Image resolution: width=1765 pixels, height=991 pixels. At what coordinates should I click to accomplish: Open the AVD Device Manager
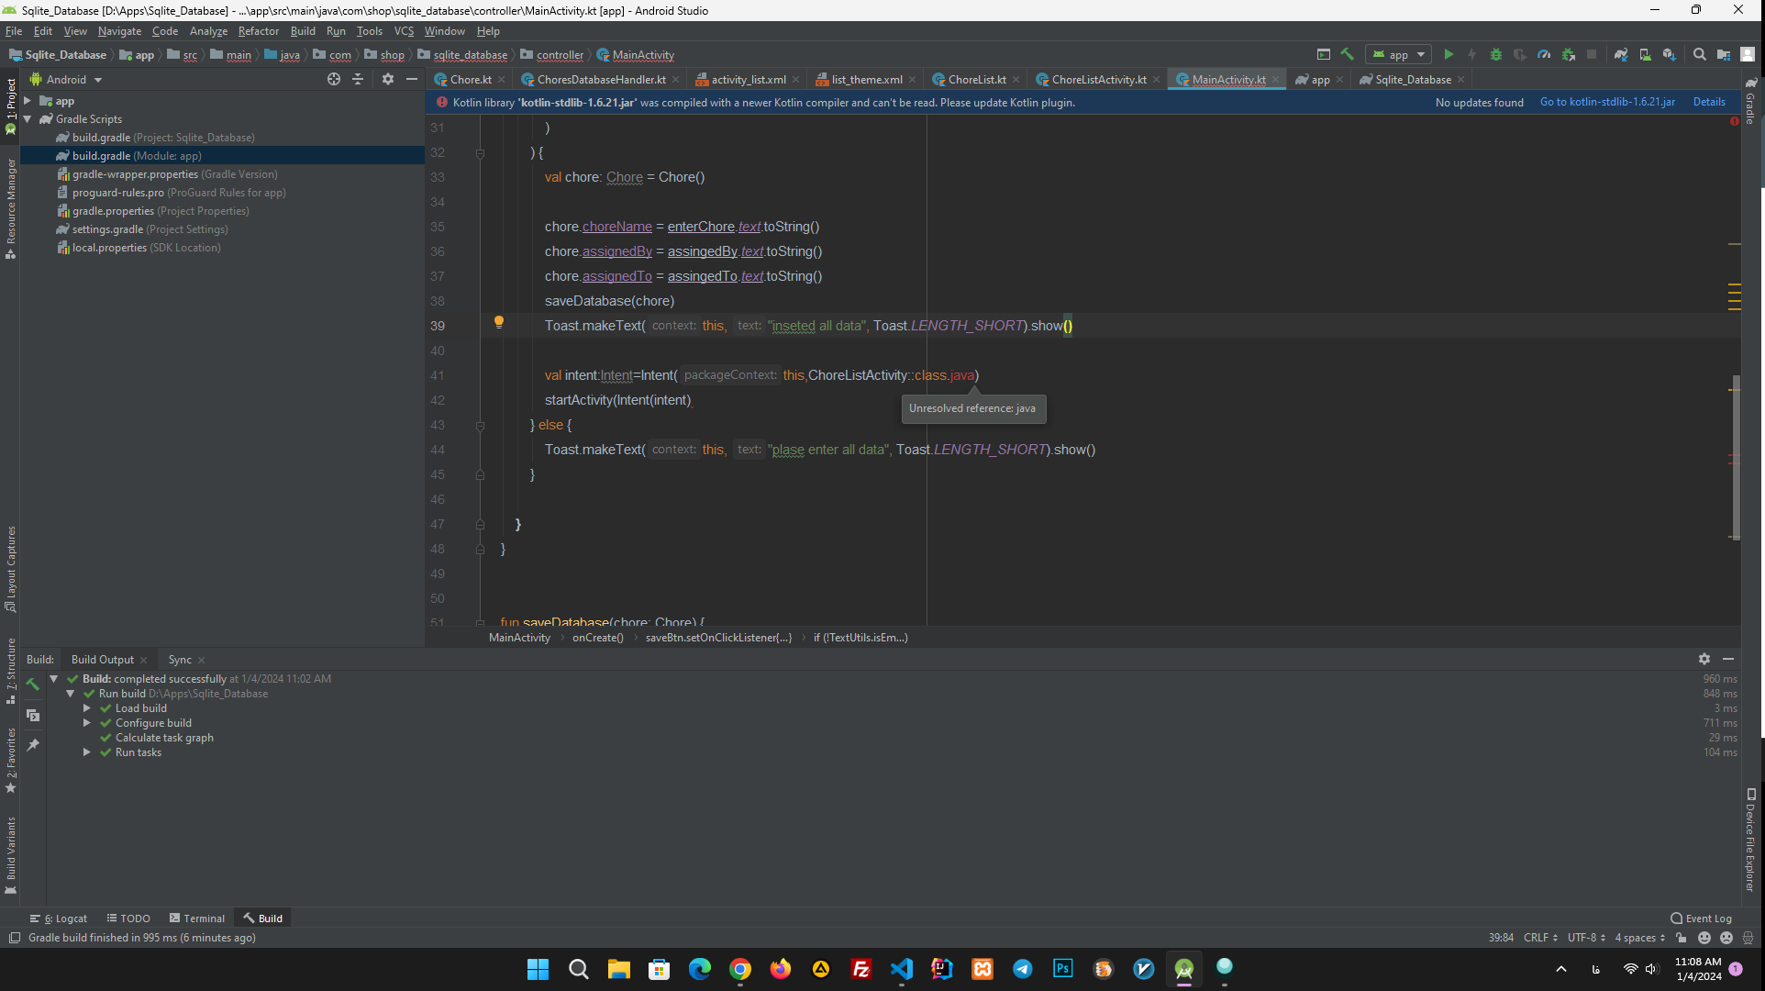click(x=1645, y=55)
